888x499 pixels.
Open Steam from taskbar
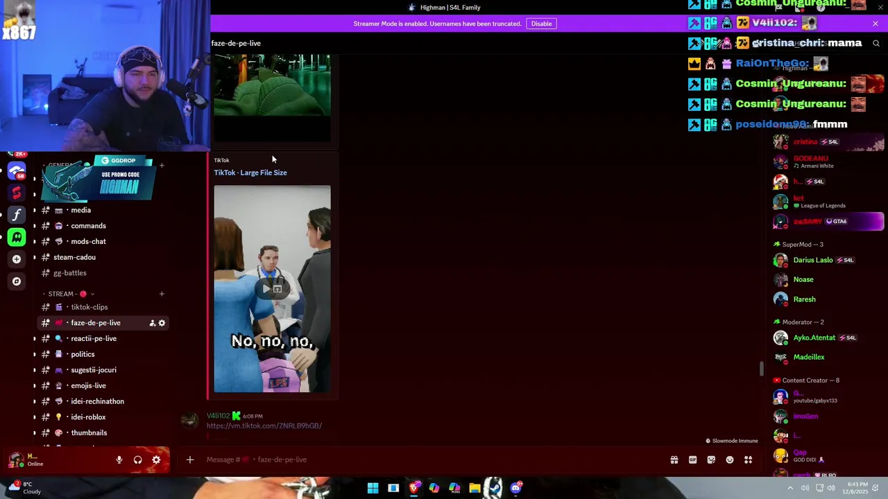[495, 488]
